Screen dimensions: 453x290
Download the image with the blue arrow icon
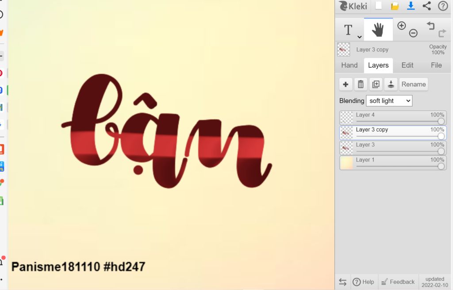click(x=411, y=6)
